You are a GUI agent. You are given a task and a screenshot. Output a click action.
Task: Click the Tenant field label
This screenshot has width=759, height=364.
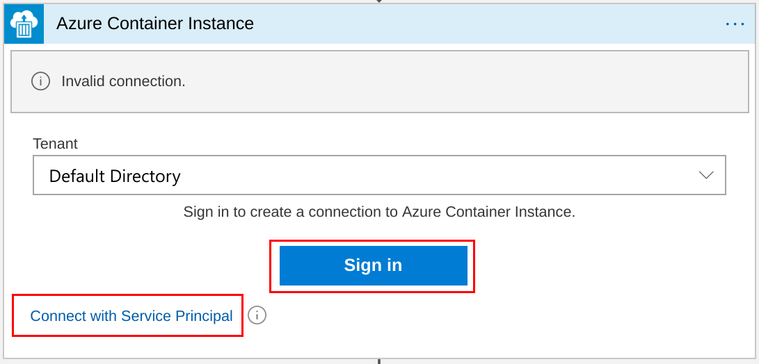pos(55,144)
